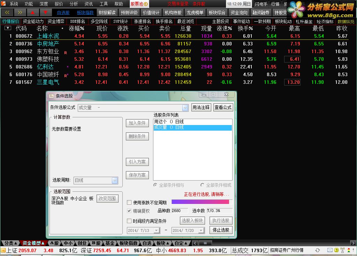
Task: Open the 工具 menu
Action: [x=104, y=4]
